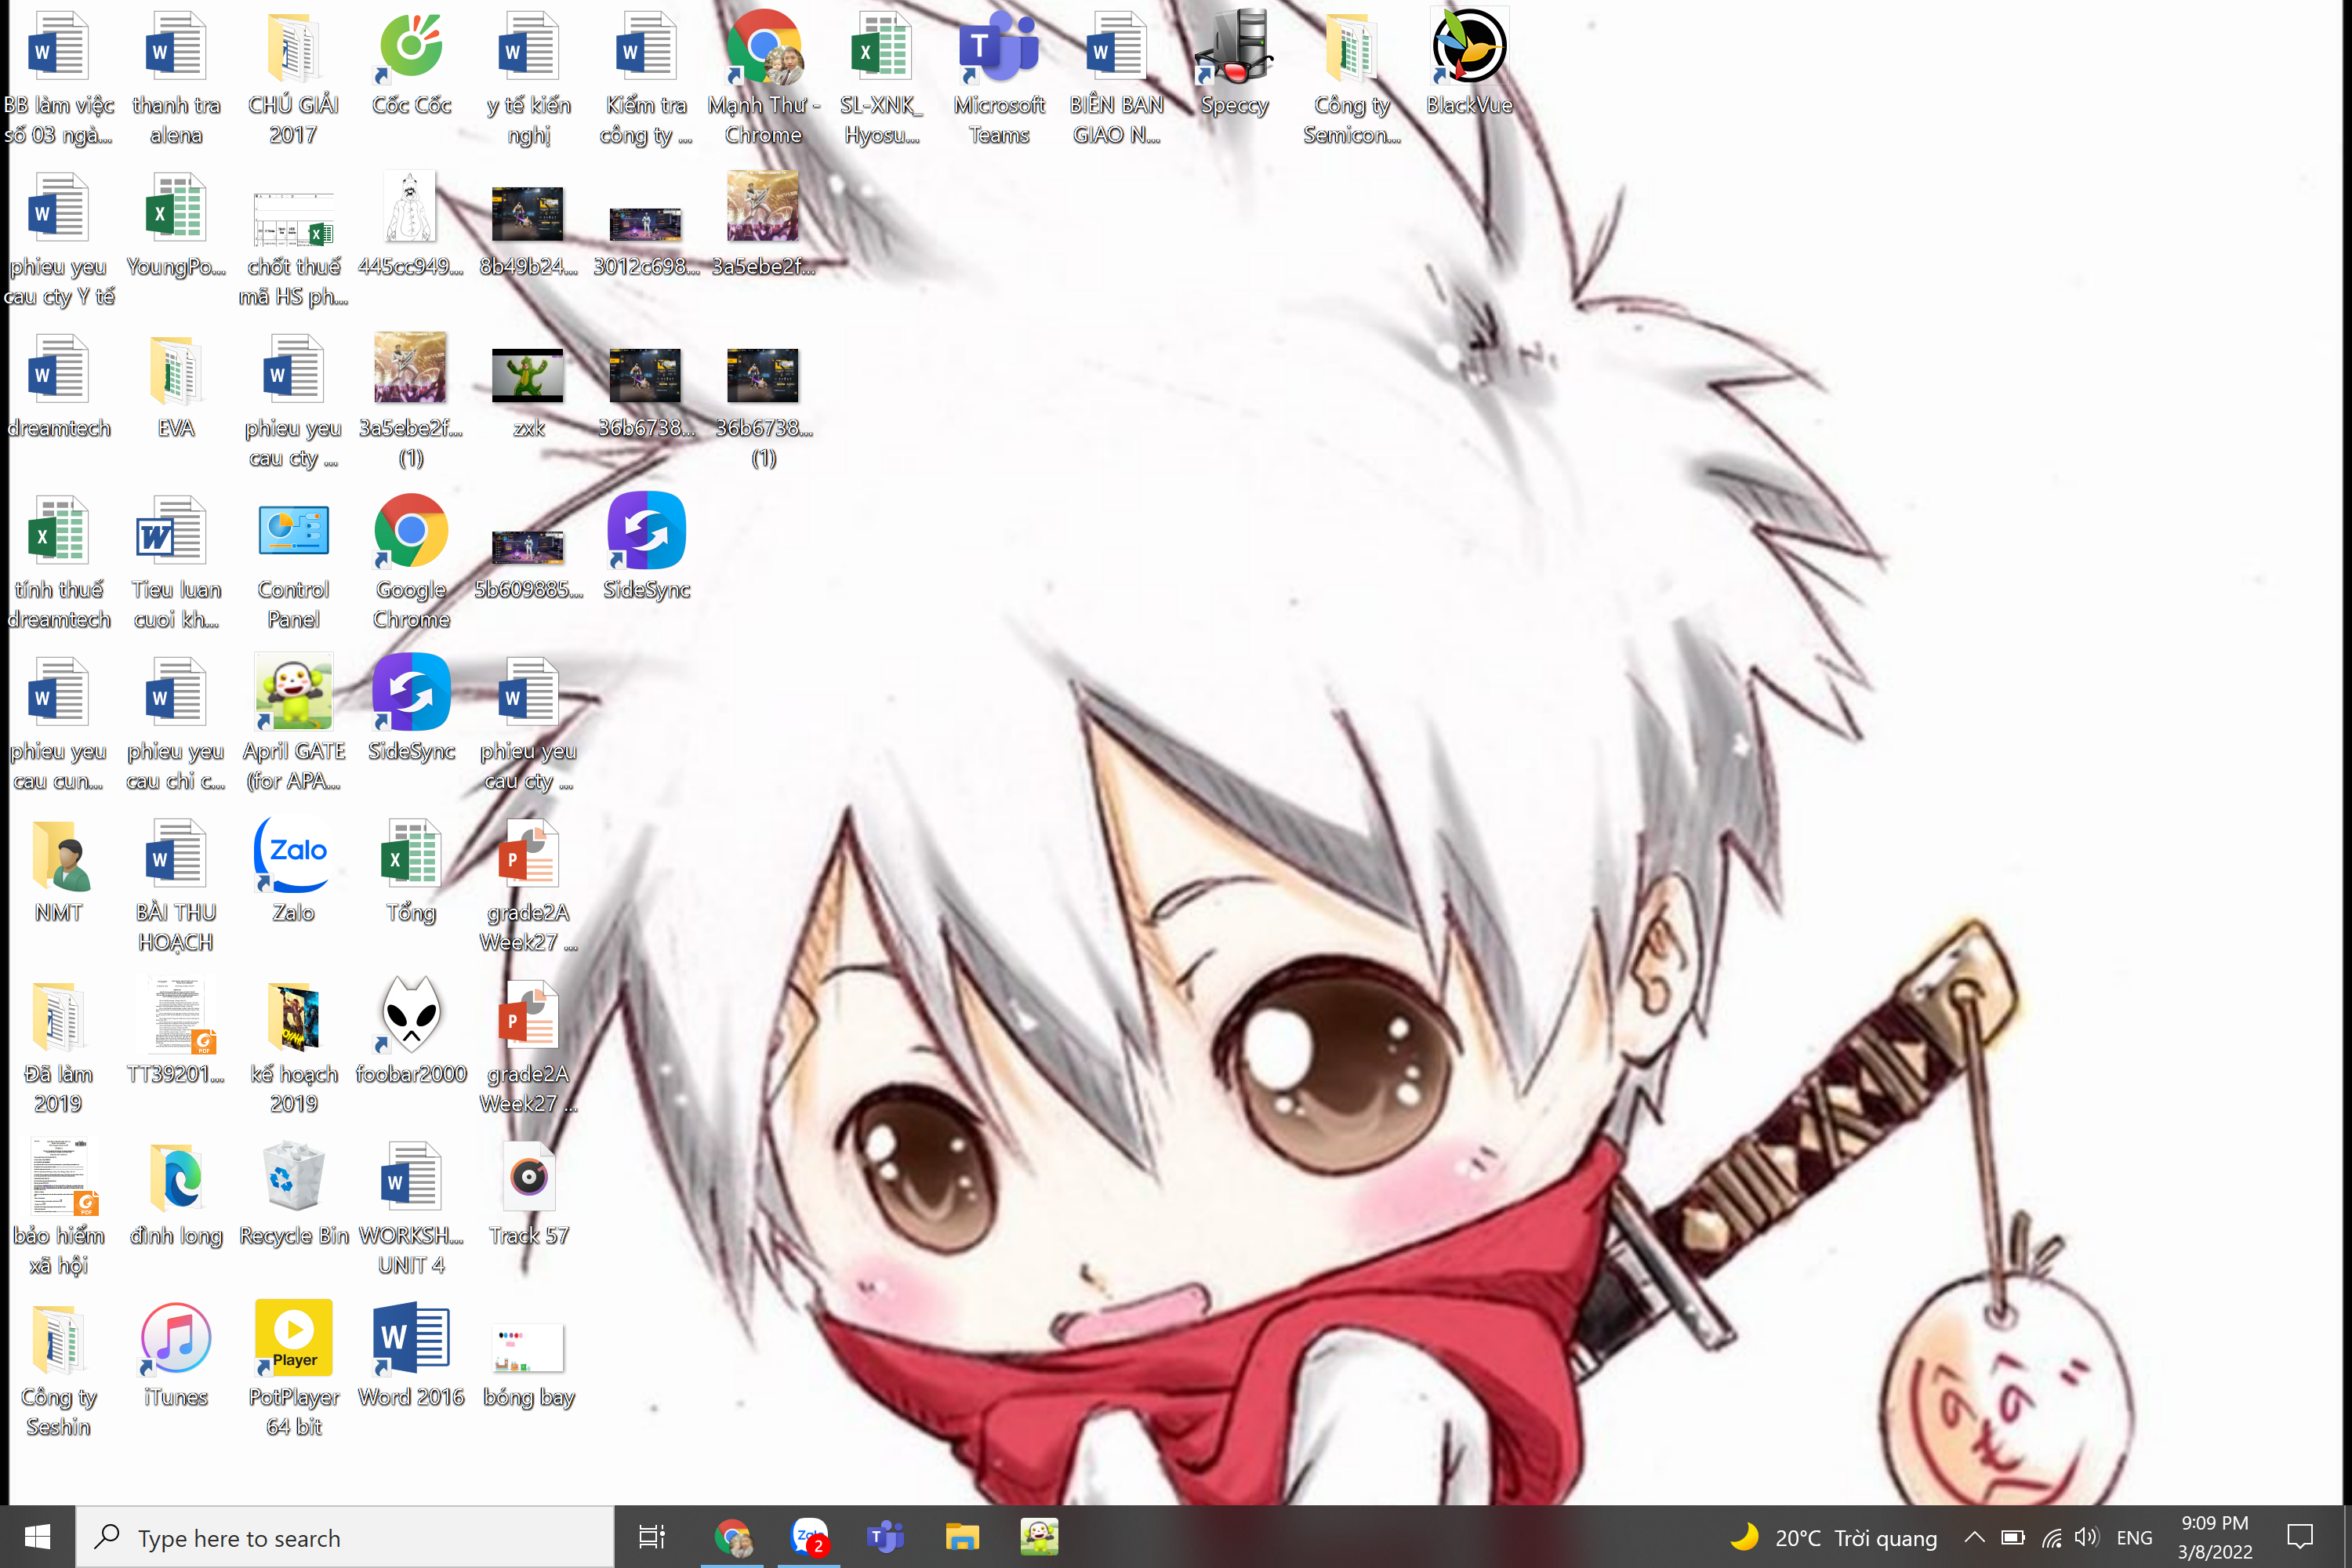Change the ENG input language
Screen dimensions: 2352x1568
click(x=2134, y=1537)
